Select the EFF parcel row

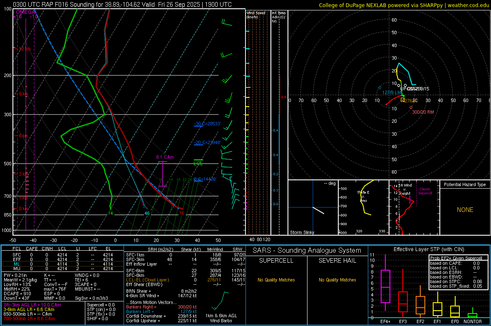pyautogui.click(x=62, y=259)
